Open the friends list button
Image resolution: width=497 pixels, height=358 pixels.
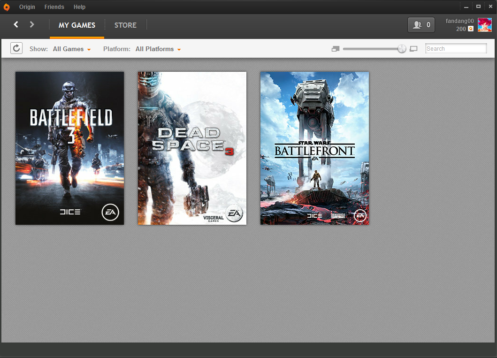(x=421, y=25)
